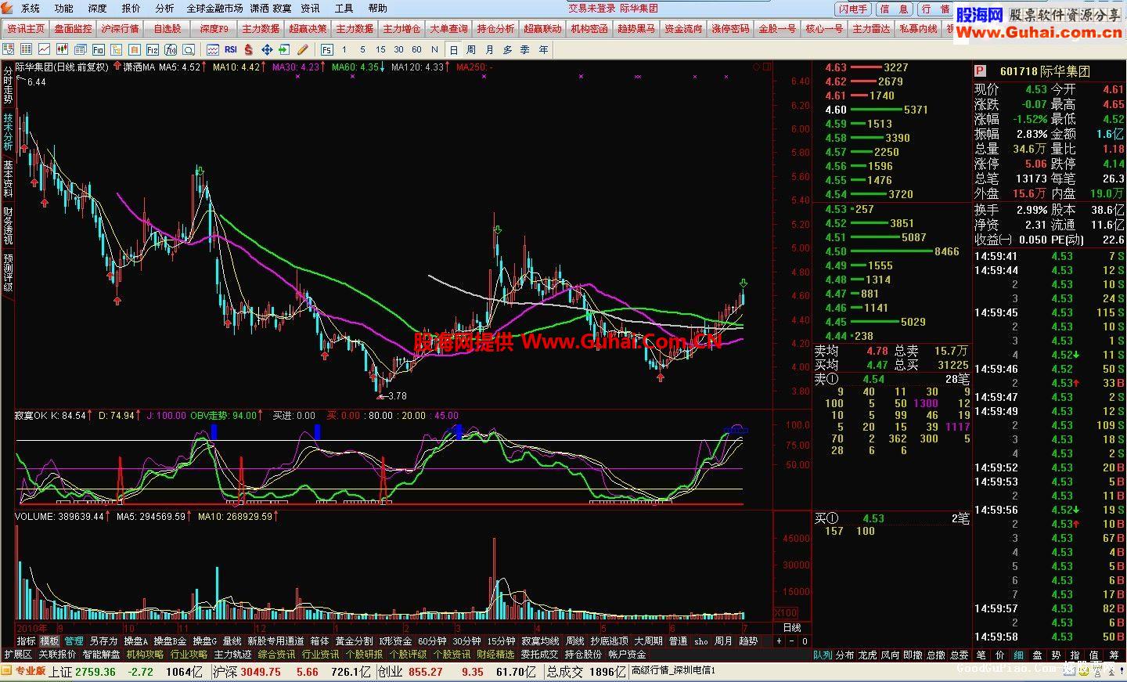Click the magnifier search icon in toolbar

tap(189, 49)
